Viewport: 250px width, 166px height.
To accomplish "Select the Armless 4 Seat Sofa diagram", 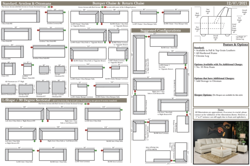I will [49, 52].
